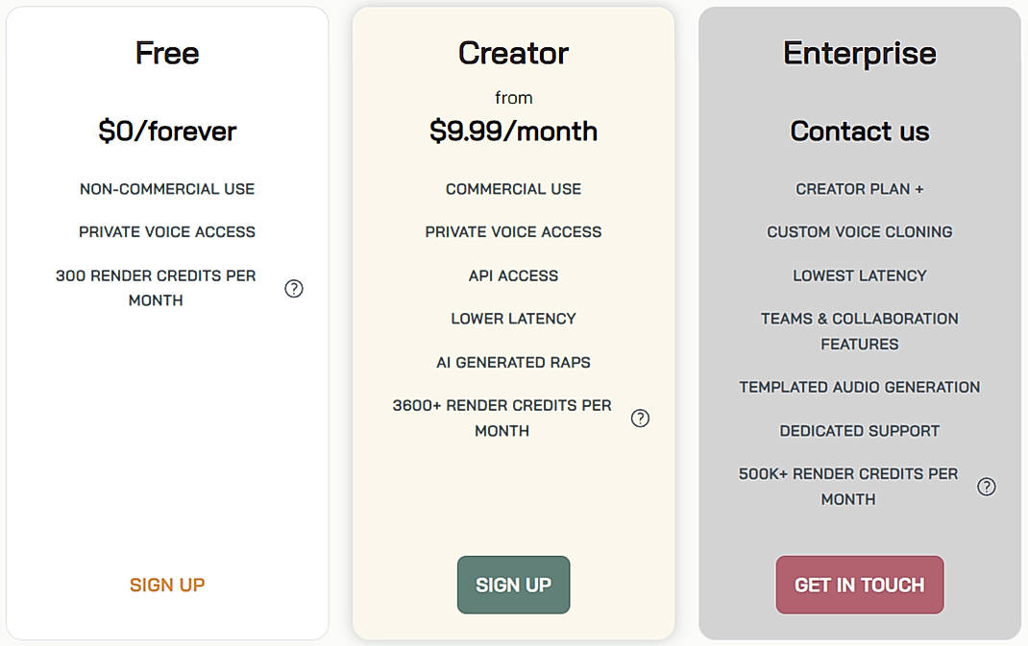Click SIGN UP link on the Free plan
Screen dimensions: 1028x646
pyautogui.click(x=166, y=584)
